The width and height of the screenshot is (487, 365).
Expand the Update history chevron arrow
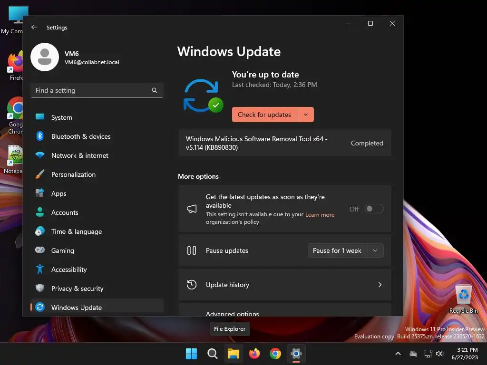coord(380,285)
